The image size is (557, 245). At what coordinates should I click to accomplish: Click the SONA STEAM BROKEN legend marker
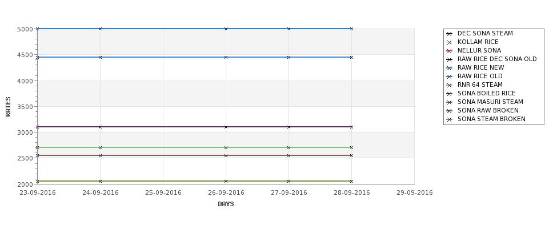(x=450, y=119)
